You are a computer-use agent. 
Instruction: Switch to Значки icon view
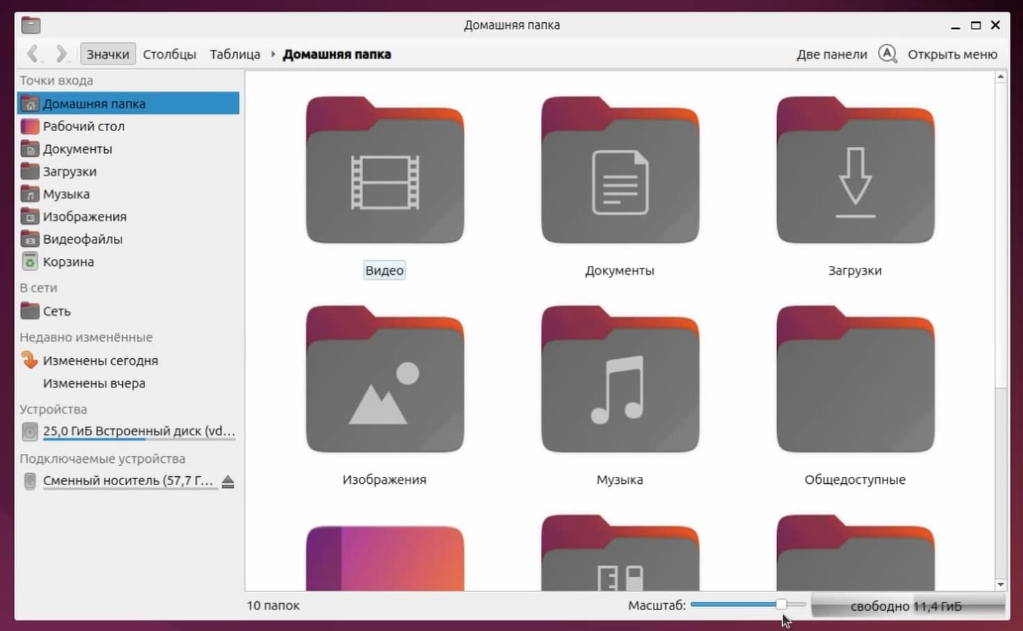[x=108, y=54]
